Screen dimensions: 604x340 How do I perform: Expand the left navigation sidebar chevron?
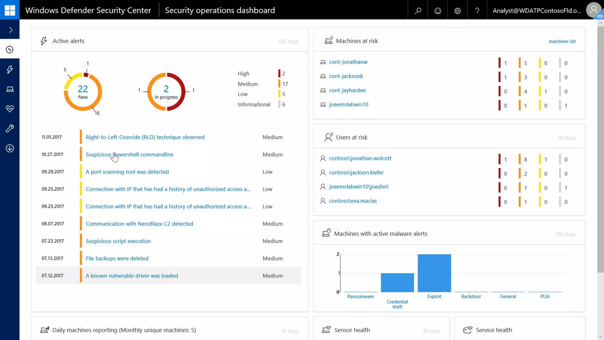click(10, 30)
